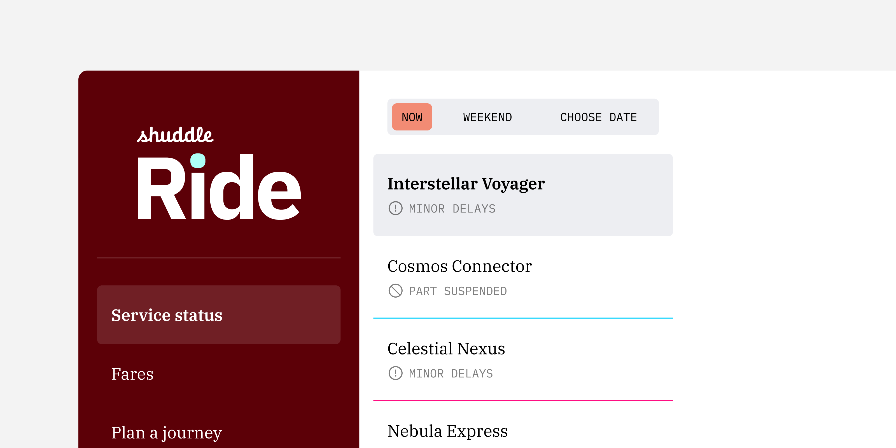896x448 pixels.
Task: Open the CHOOSE DATE option
Action: 598,117
